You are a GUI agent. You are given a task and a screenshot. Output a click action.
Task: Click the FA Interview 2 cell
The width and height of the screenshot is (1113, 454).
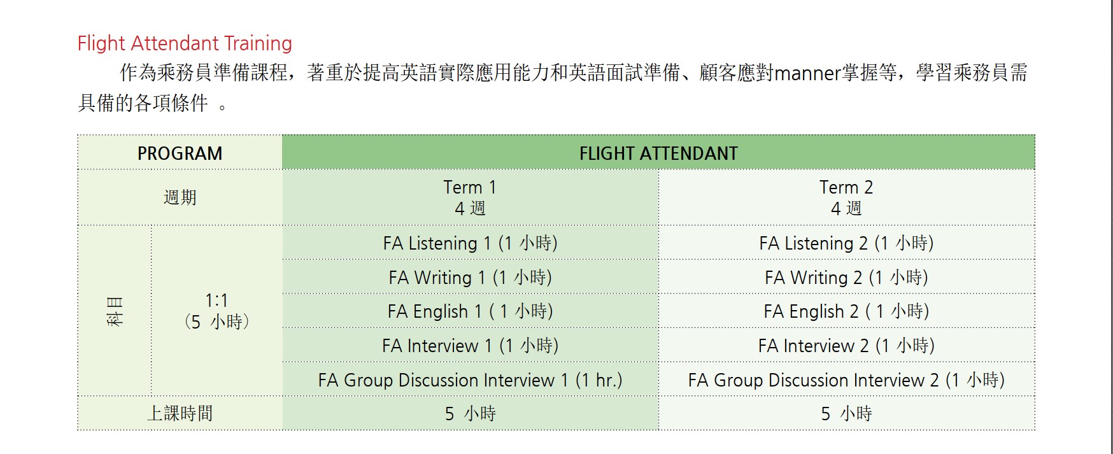(846, 346)
